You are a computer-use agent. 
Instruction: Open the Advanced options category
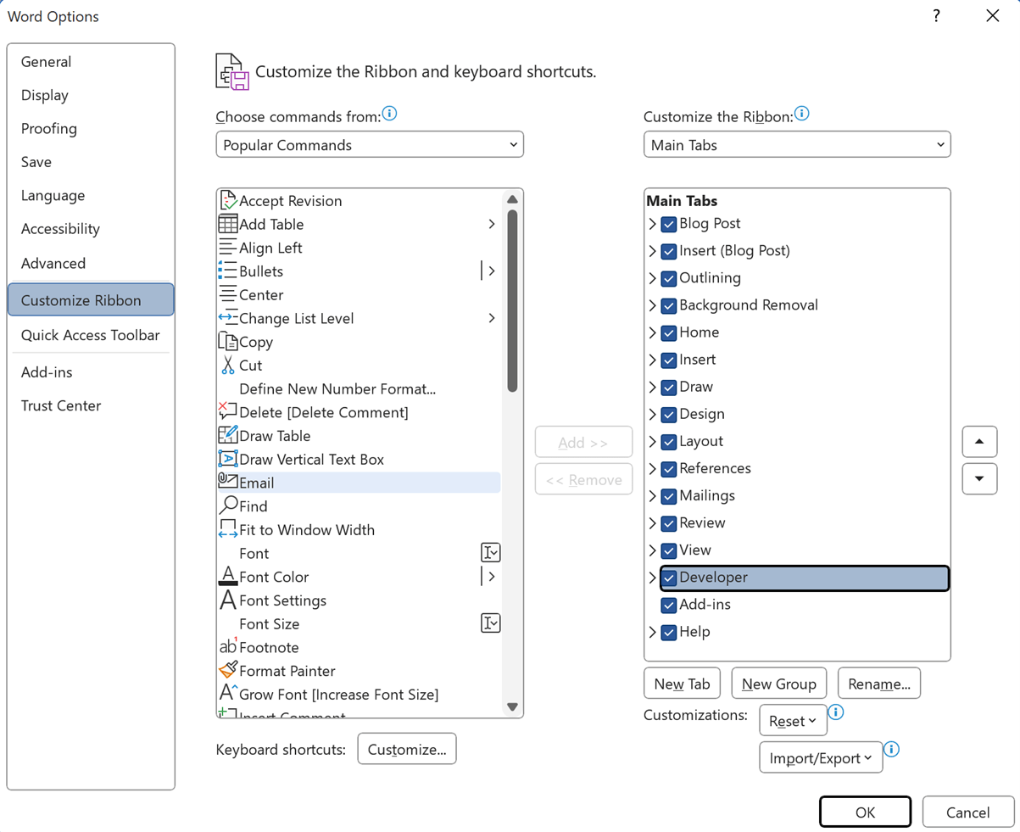(x=91, y=263)
